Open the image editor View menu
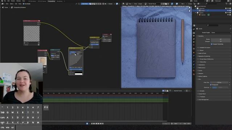 click(x=135, y=4)
